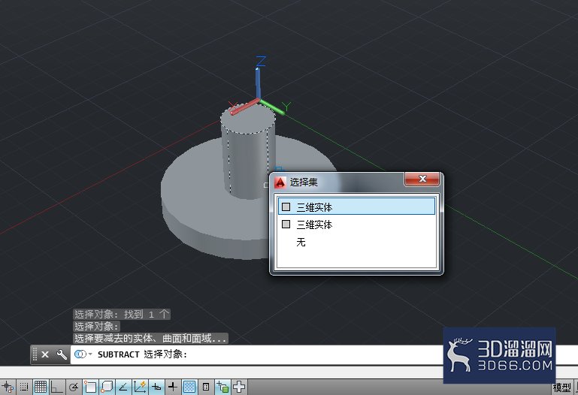Click color square of second 三维实体
The height and width of the screenshot is (395, 578).
286,224
